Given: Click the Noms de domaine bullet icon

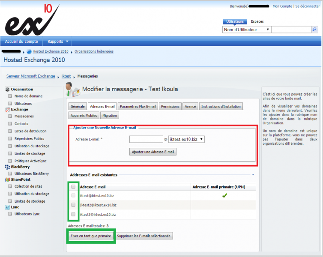Looking at the screenshot, I should tap(10, 96).
